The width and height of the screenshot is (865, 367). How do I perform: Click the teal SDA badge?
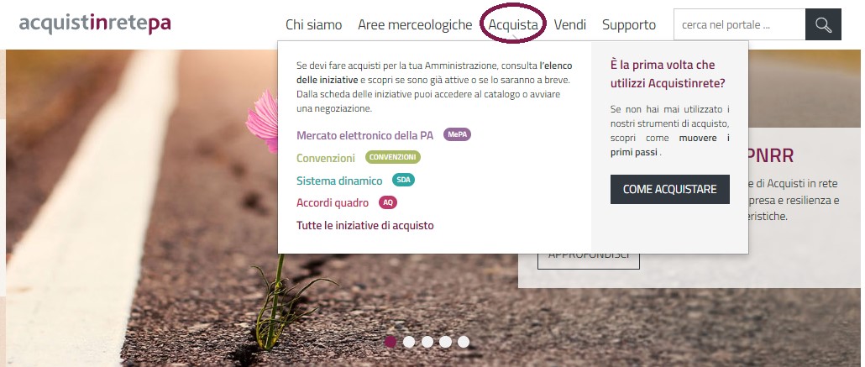tap(403, 180)
